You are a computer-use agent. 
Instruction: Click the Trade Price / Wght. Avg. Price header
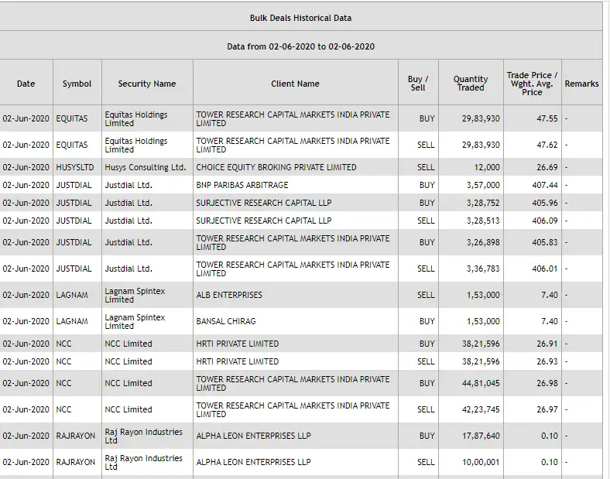pos(532,84)
